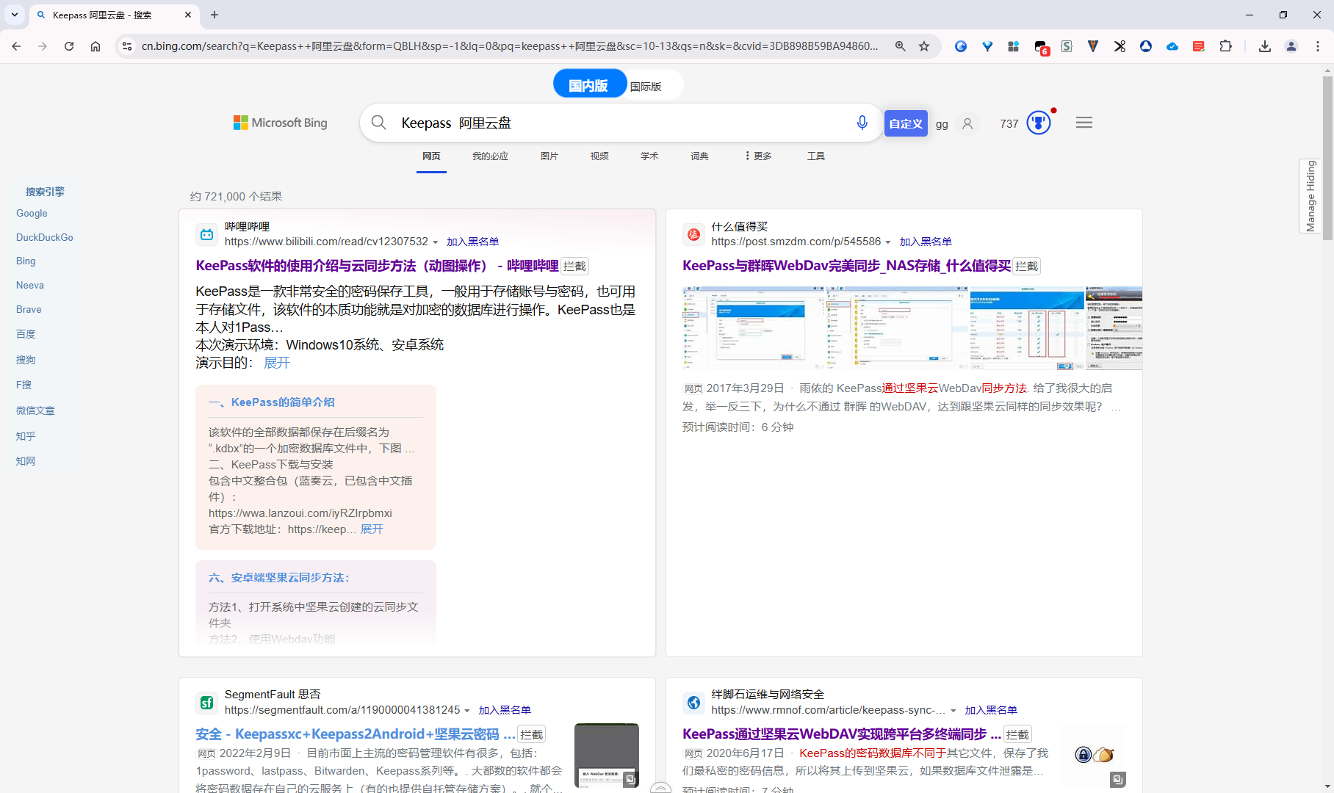Select the 图片 search tab
Viewport: 1334px width, 793px height.
[549, 156]
